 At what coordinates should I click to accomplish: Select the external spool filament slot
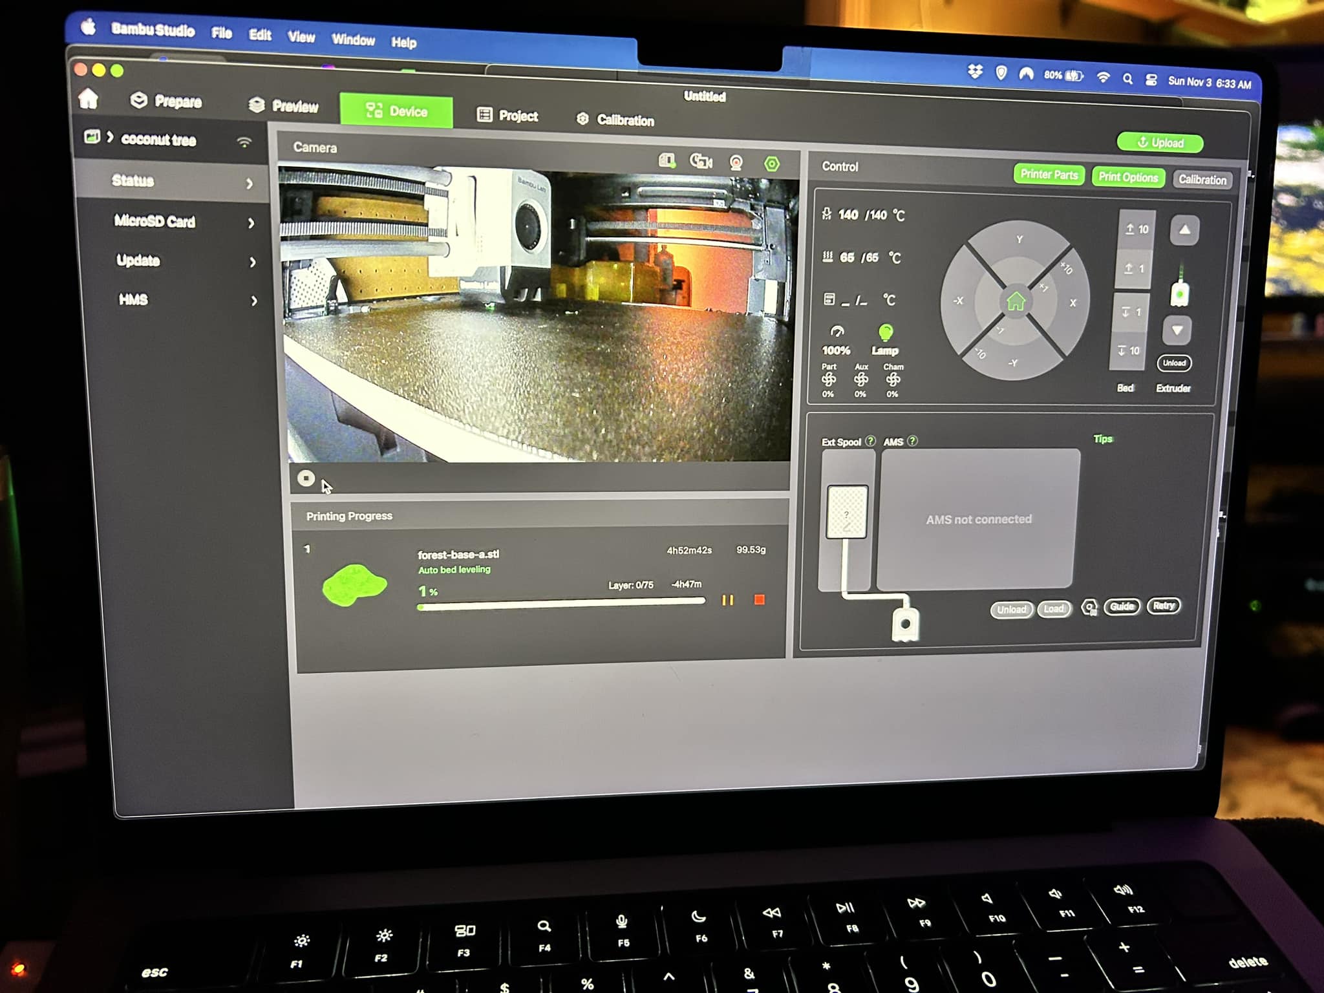click(x=846, y=511)
